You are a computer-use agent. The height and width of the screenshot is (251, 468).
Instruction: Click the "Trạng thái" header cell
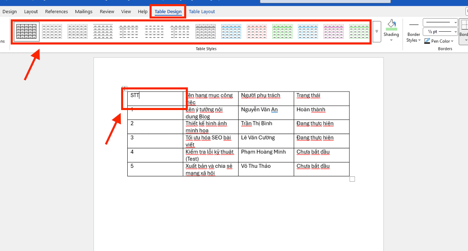[x=321, y=98]
